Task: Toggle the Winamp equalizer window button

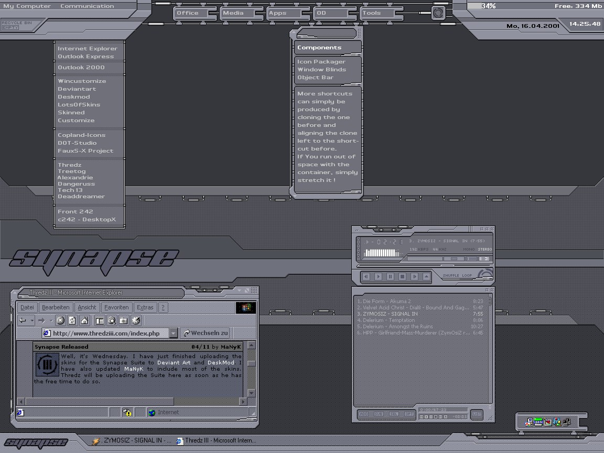Action: 471,259
